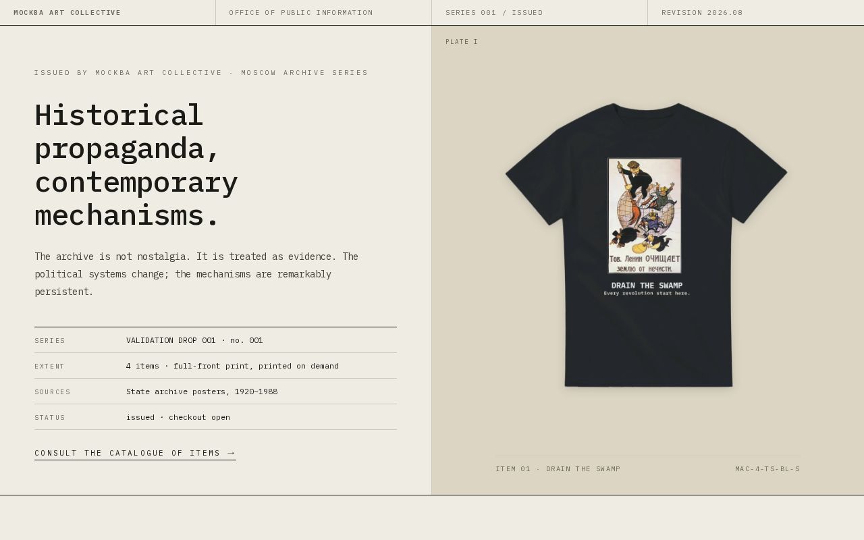Select the Revision 2026.08 header text
864x540 pixels.
702,13
